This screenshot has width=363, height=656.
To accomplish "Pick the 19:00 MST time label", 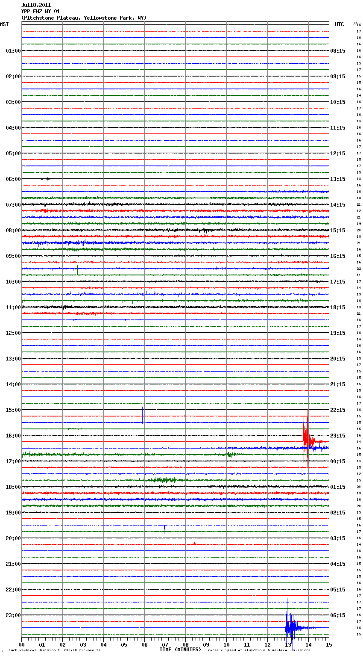I will point(13,513).
